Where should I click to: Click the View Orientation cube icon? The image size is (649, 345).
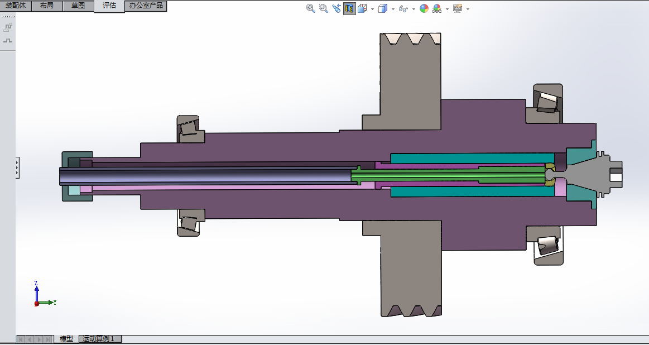(x=362, y=8)
